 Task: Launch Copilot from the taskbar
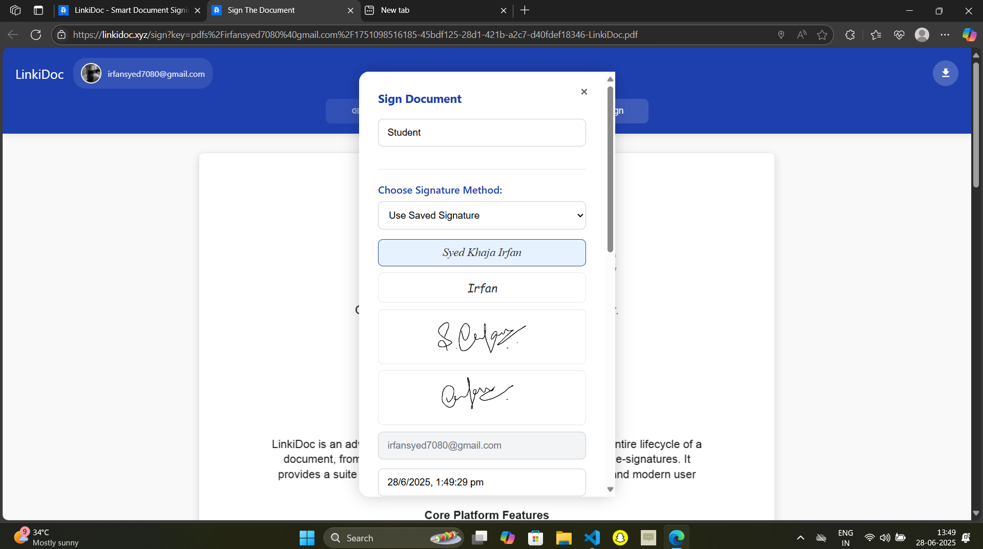pyautogui.click(x=507, y=538)
